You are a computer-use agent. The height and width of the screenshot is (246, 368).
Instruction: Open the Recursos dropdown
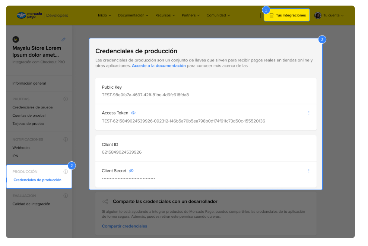(x=165, y=15)
